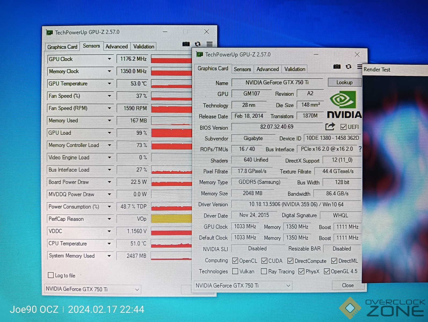Click the screenshot camera icon in Sensors window
Viewport: 428px width, 322px height.
[186, 44]
